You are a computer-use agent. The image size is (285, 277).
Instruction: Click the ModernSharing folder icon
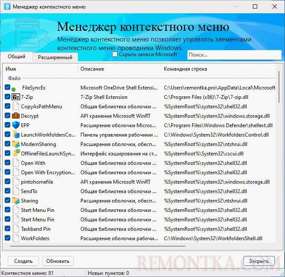click(16, 144)
